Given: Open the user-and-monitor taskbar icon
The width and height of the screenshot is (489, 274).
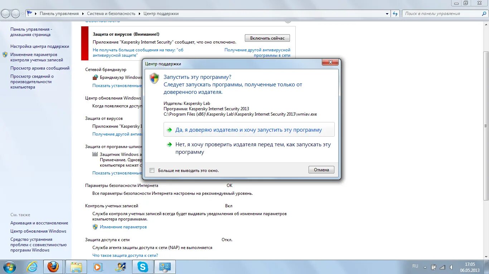Looking at the screenshot, I should 121,267.
